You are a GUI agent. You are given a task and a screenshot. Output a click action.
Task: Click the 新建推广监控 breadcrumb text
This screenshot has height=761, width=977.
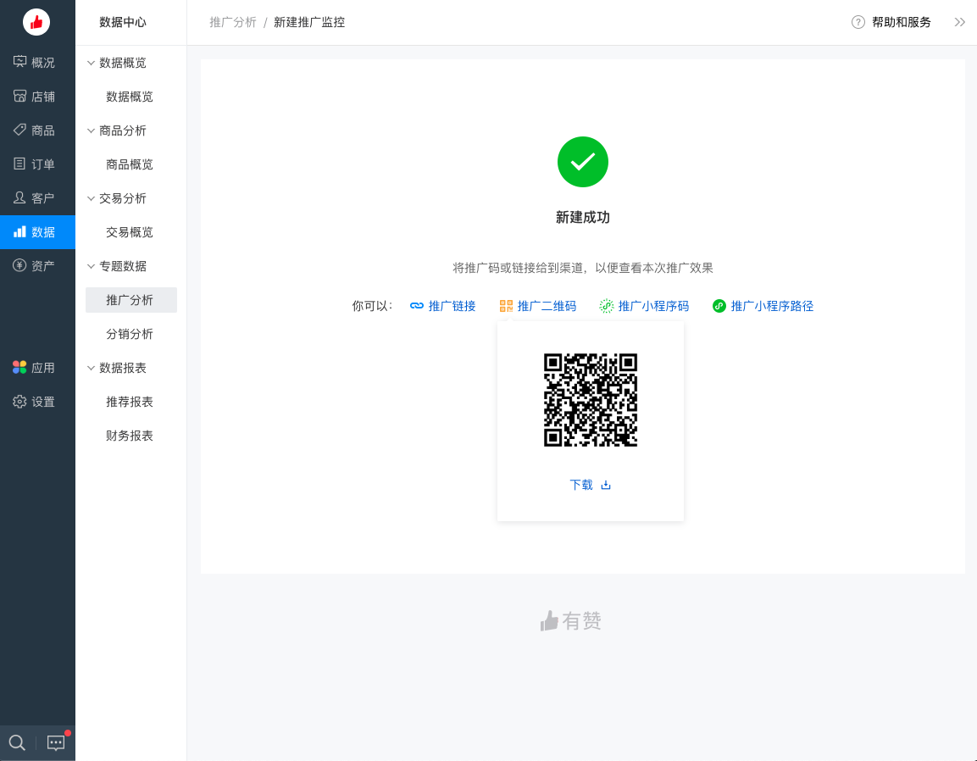pyautogui.click(x=309, y=22)
